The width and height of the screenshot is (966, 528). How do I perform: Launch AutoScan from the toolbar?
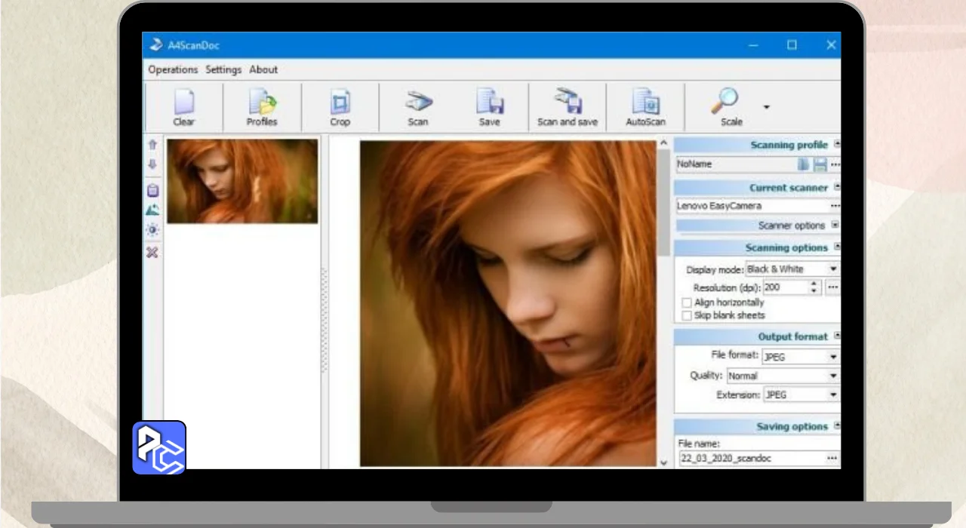point(645,106)
